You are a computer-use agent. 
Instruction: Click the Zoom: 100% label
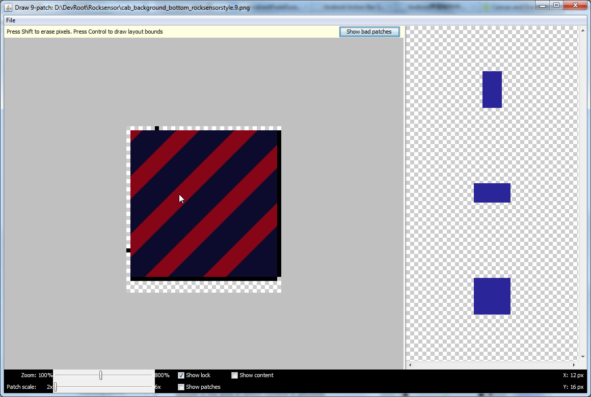37,375
